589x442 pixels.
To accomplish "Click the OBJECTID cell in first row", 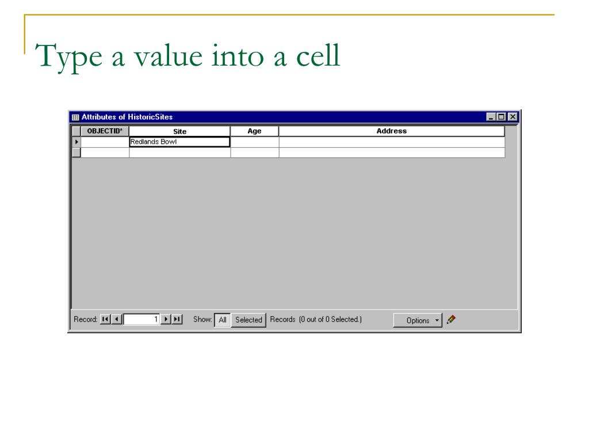I will [x=105, y=142].
